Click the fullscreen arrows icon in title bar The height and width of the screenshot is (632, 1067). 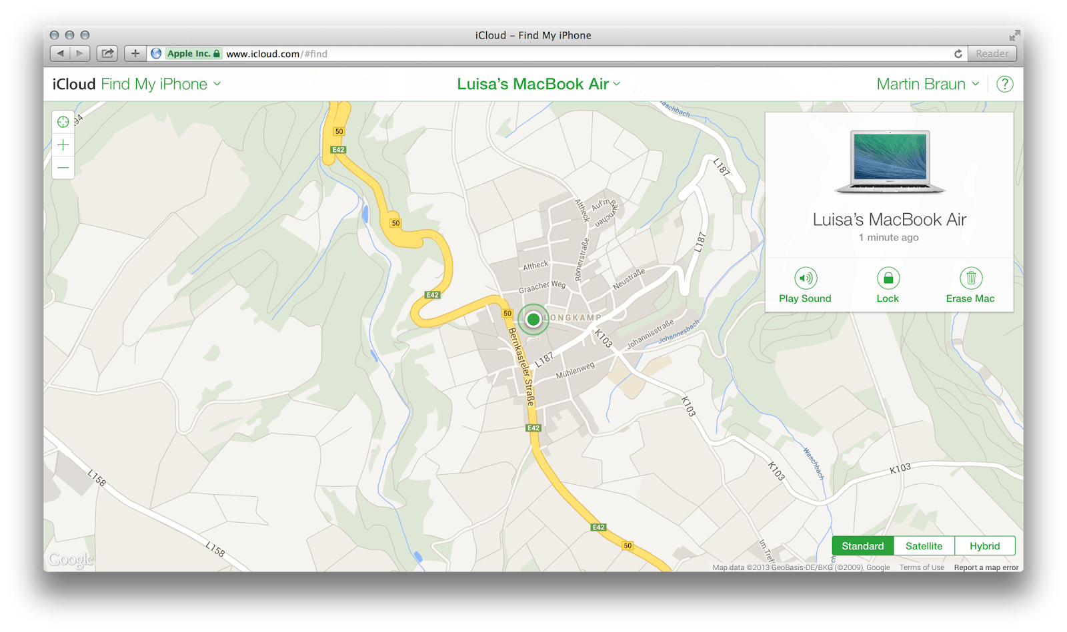coord(1014,35)
